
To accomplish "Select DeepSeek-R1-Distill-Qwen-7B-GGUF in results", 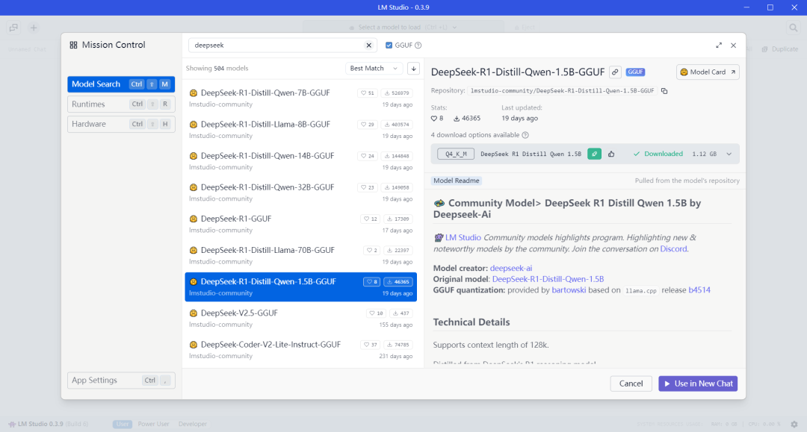I will coord(300,98).
